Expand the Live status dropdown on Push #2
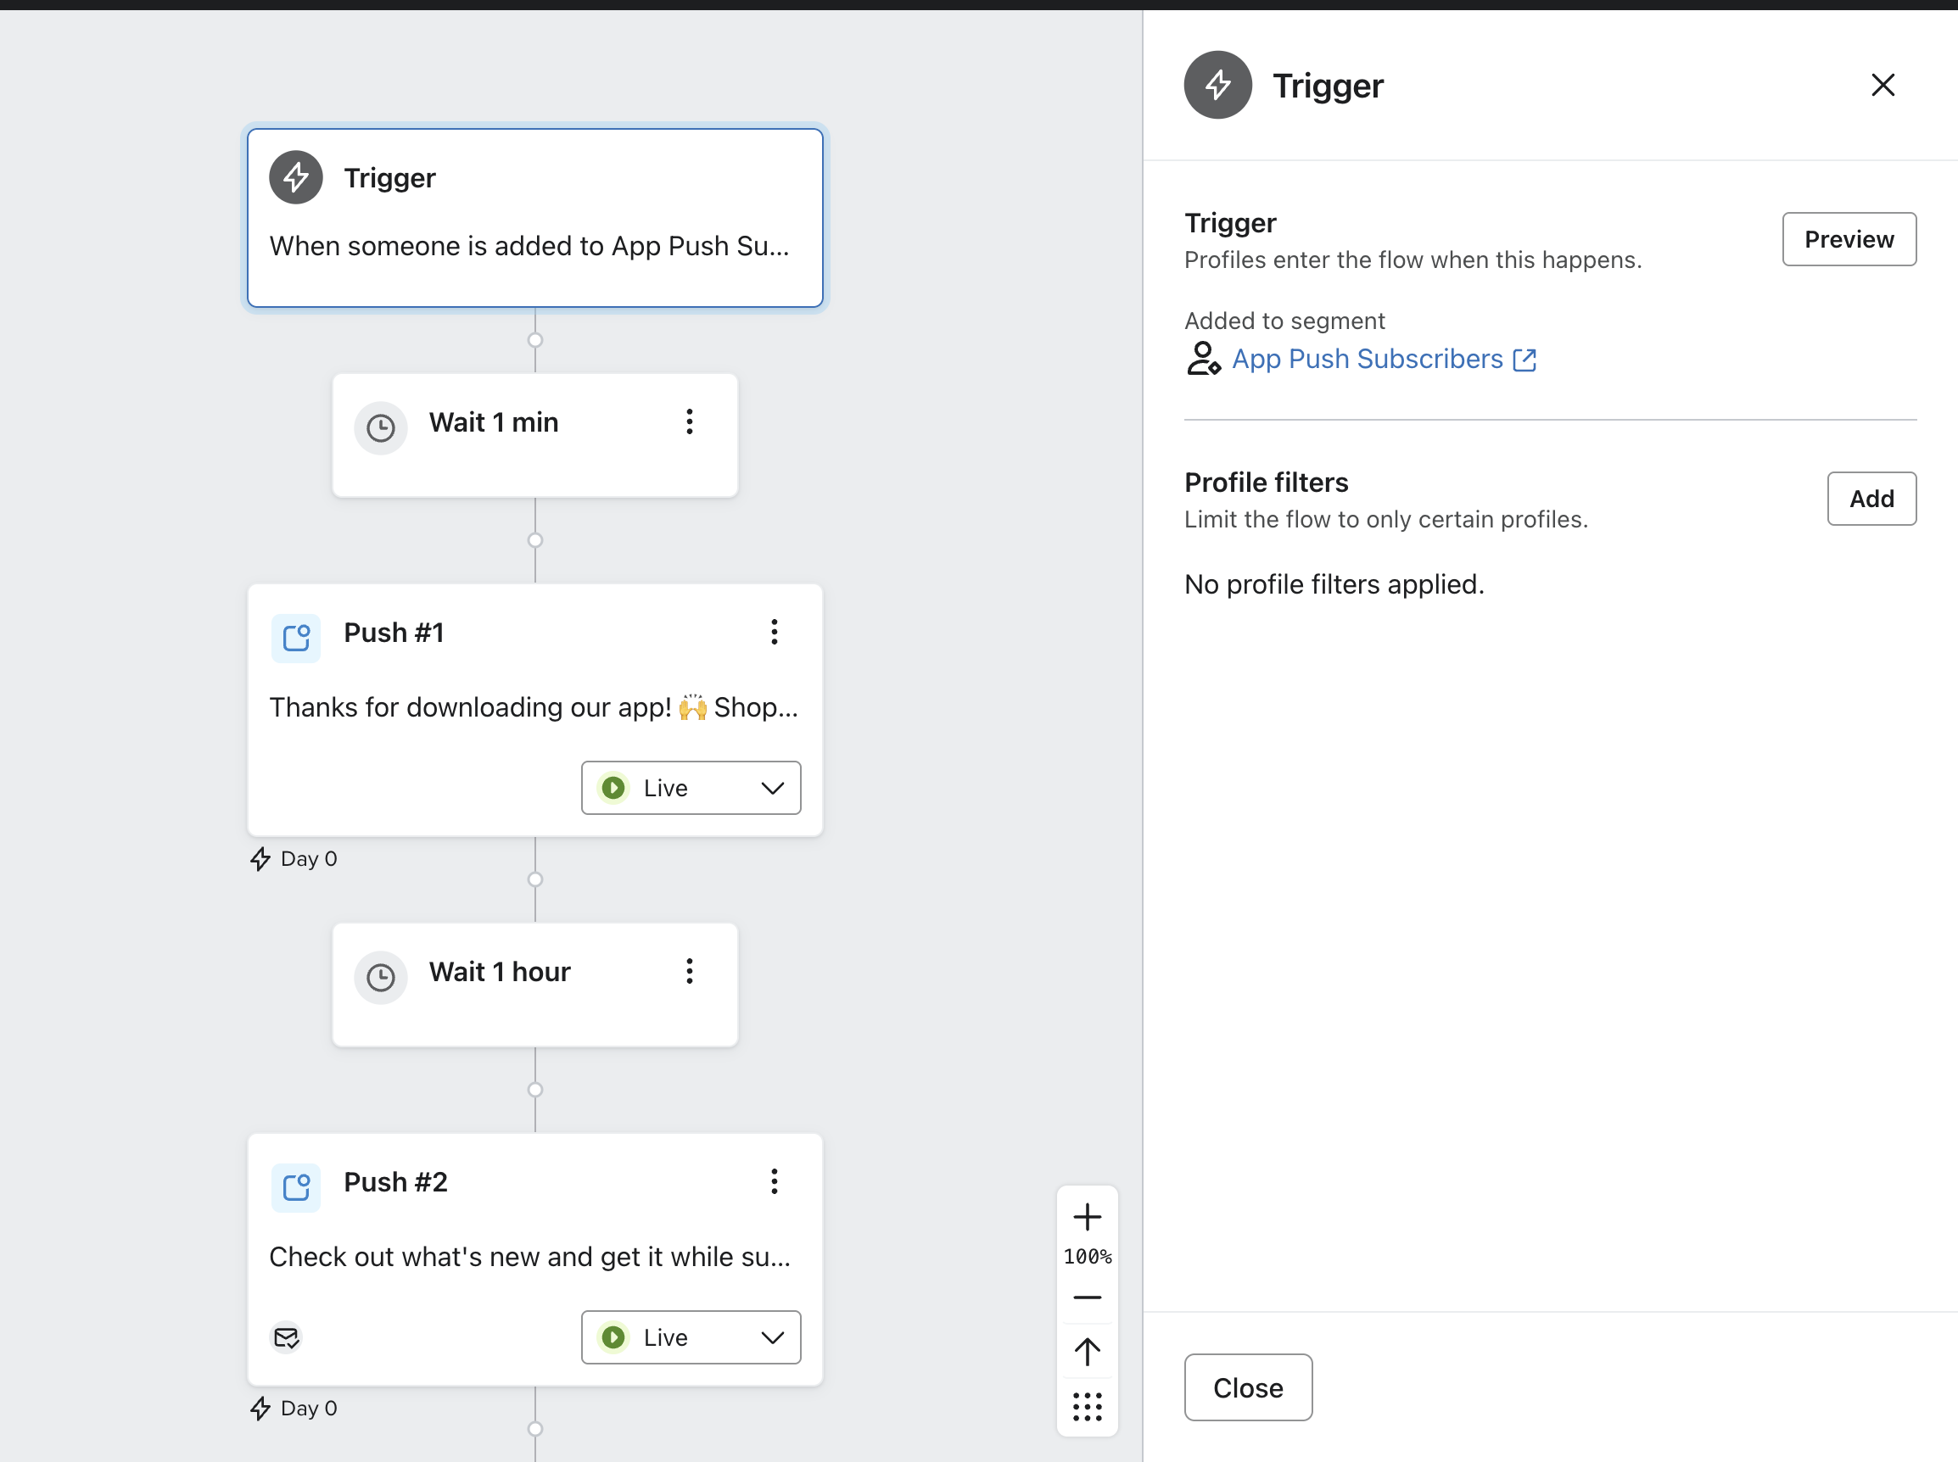The image size is (1958, 1462). [x=691, y=1337]
